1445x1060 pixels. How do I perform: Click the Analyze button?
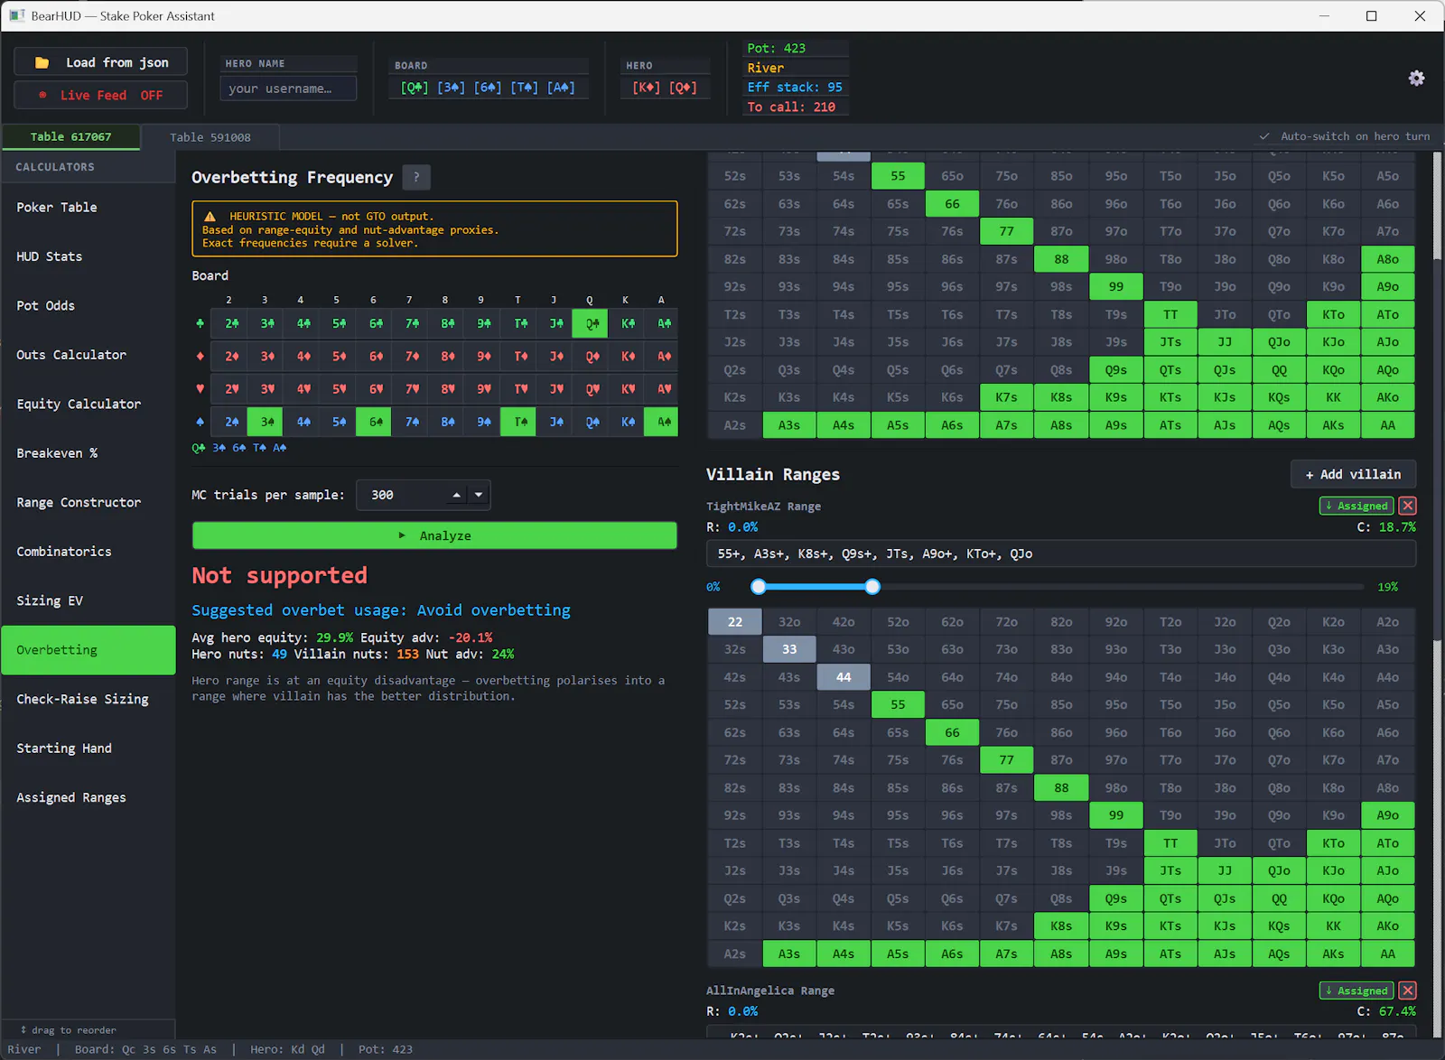pos(434,535)
